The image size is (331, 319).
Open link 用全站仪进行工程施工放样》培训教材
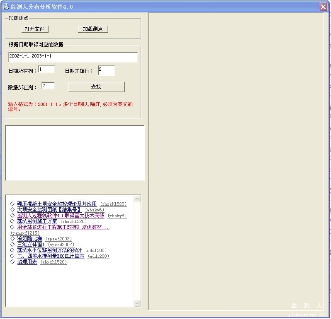(63, 227)
